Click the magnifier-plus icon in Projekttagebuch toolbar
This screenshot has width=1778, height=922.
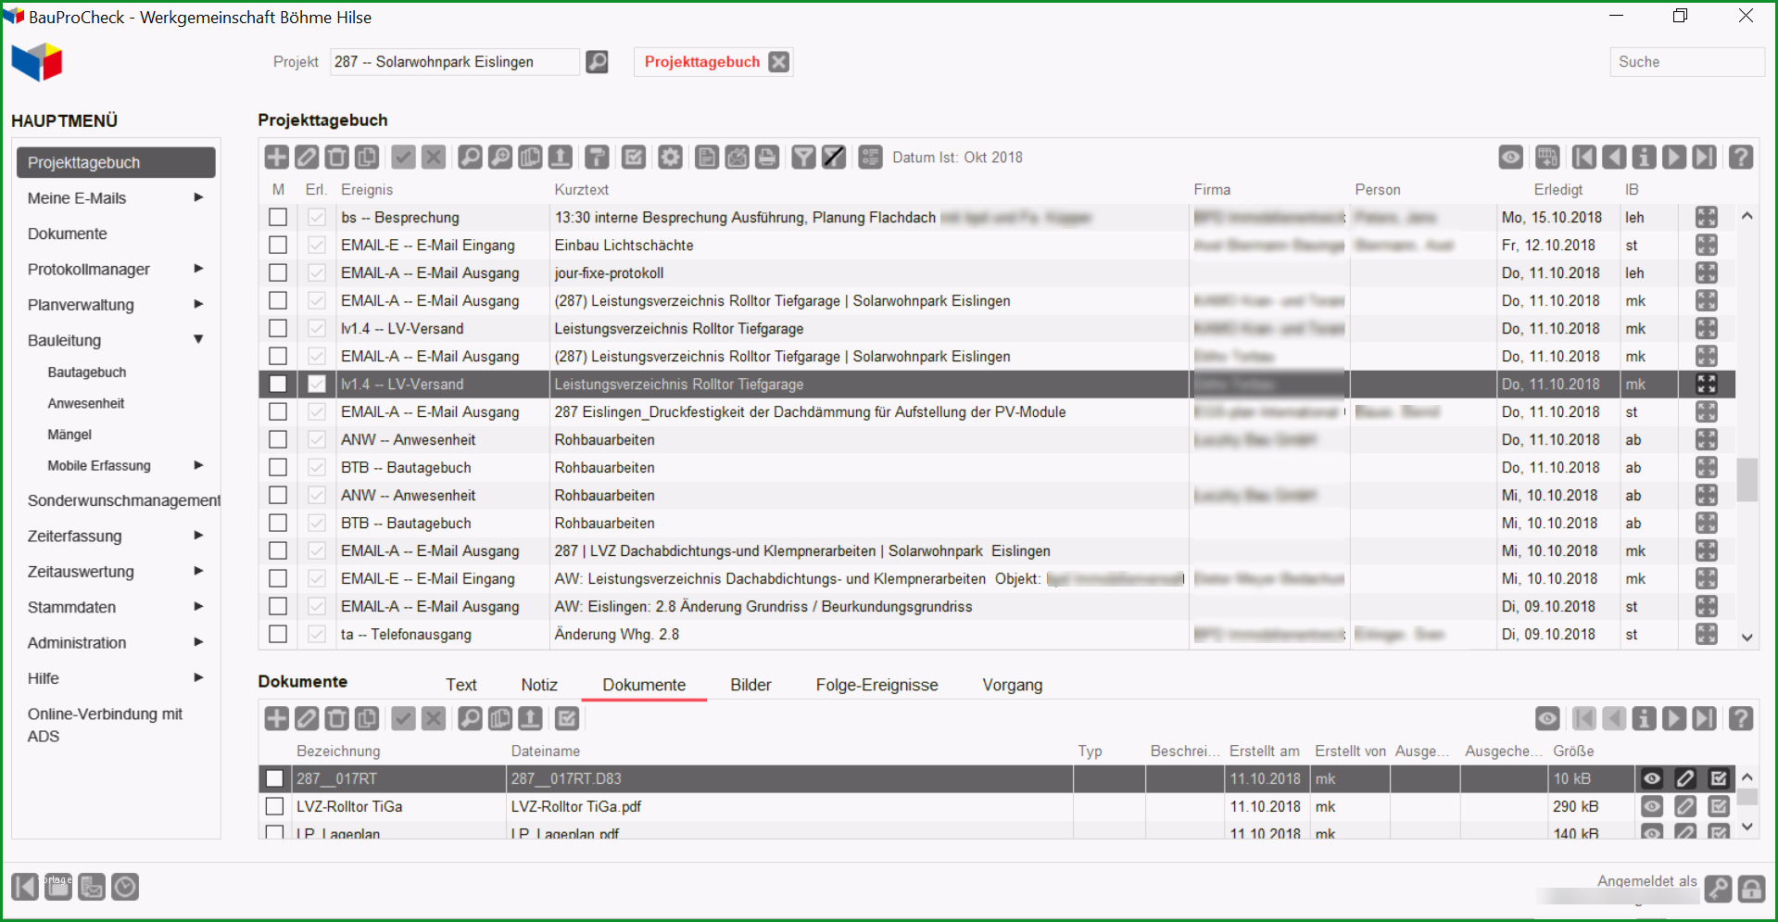tap(500, 157)
